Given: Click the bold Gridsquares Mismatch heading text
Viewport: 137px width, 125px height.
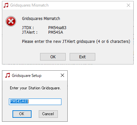Looking at the screenshot, I should coord(41,19).
